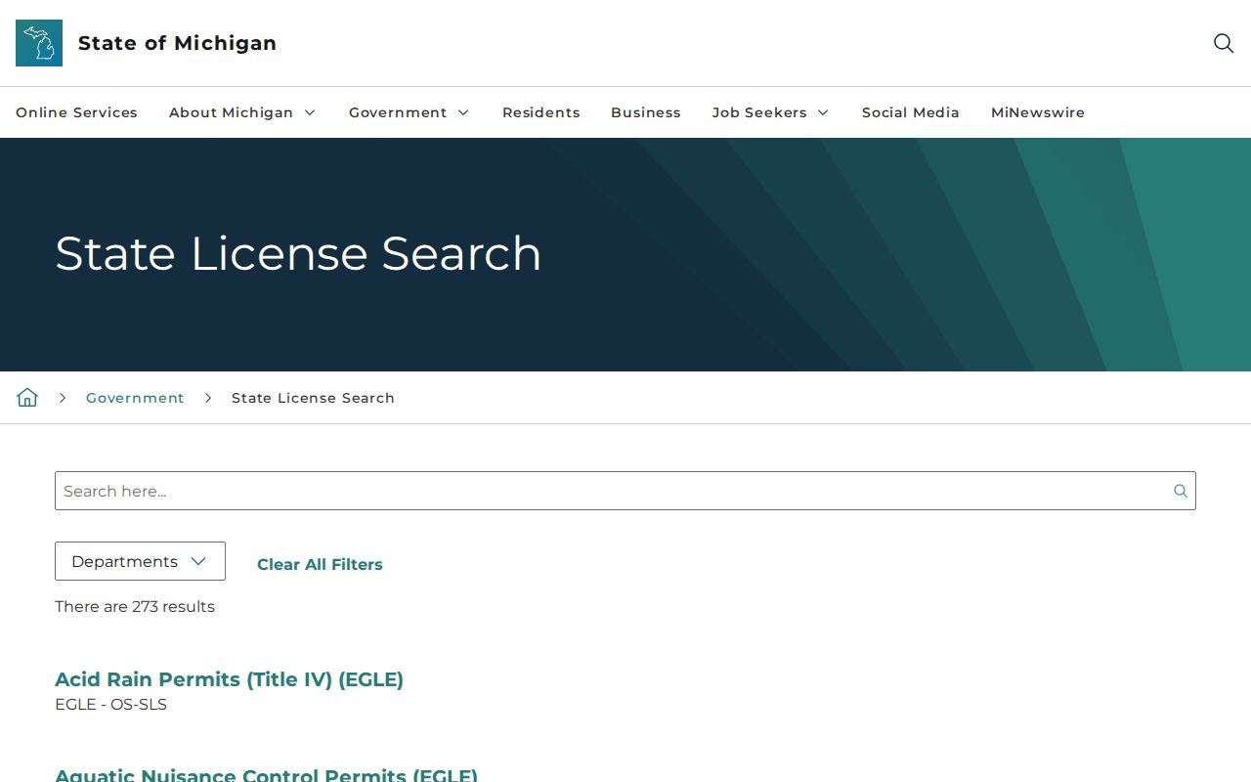Click the EGLE - OS-SLS text
Screen dimensions: 1251x782
pos(110,705)
